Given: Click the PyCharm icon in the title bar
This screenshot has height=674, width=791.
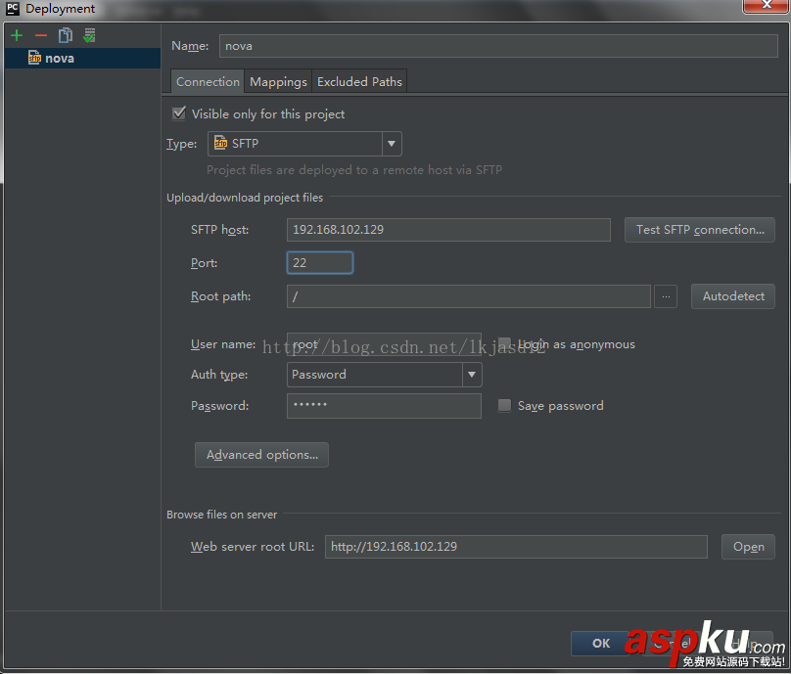Looking at the screenshot, I should coord(12,9).
